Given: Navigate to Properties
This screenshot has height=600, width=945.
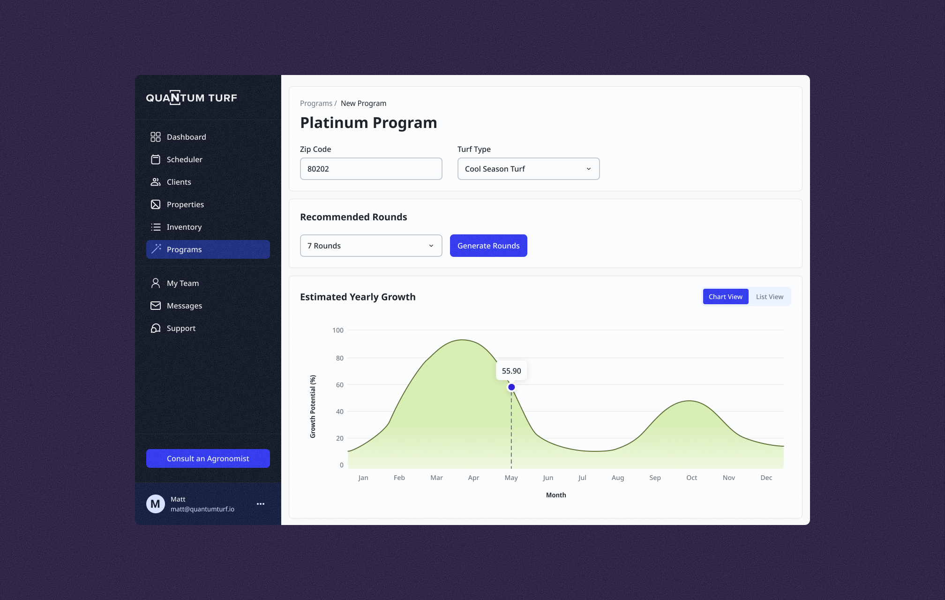Looking at the screenshot, I should (x=208, y=204).
